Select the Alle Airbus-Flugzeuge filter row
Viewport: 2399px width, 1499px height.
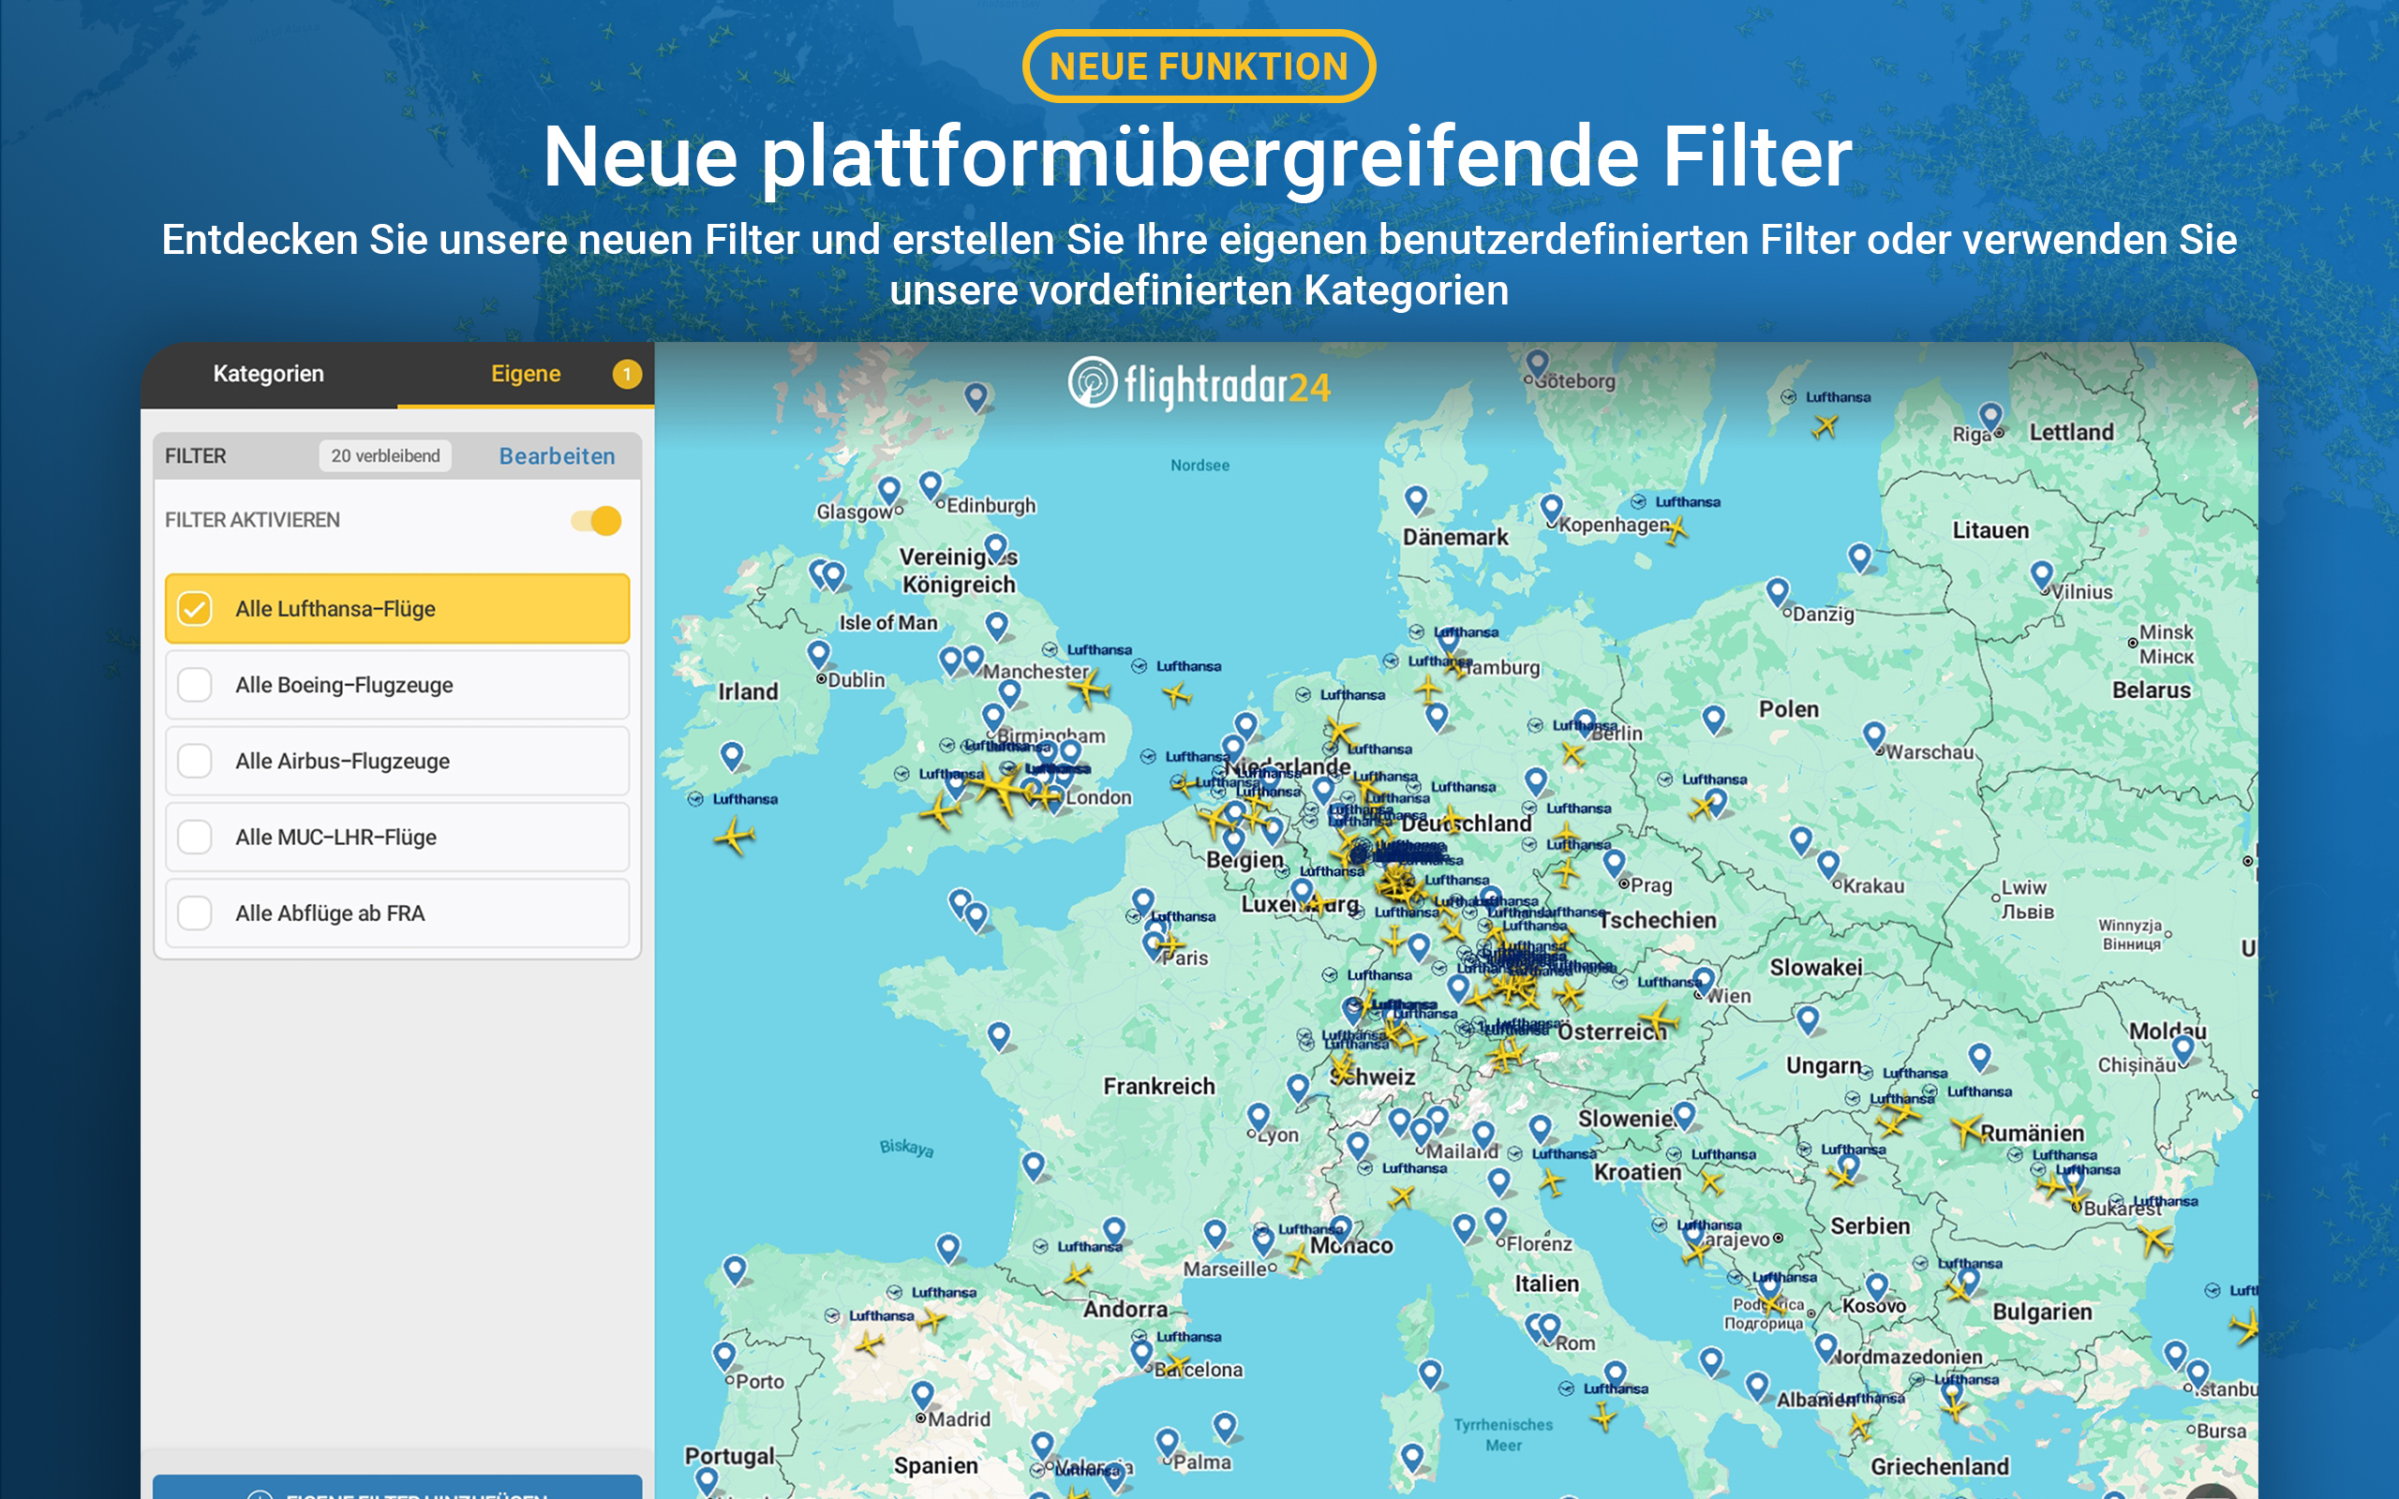pos(397,762)
